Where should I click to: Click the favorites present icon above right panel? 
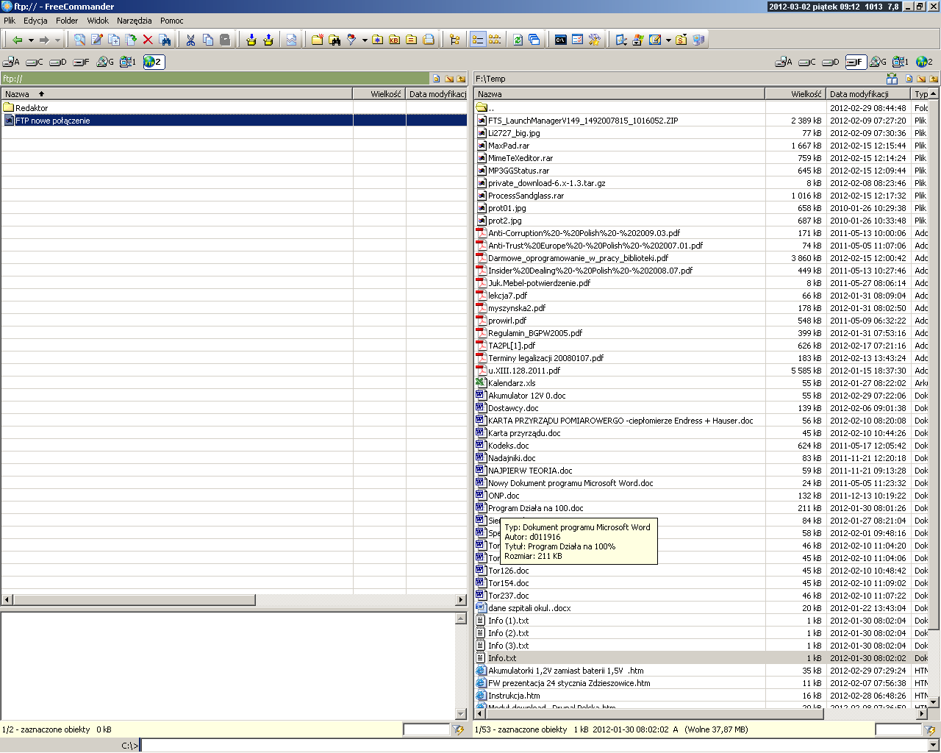(892, 79)
